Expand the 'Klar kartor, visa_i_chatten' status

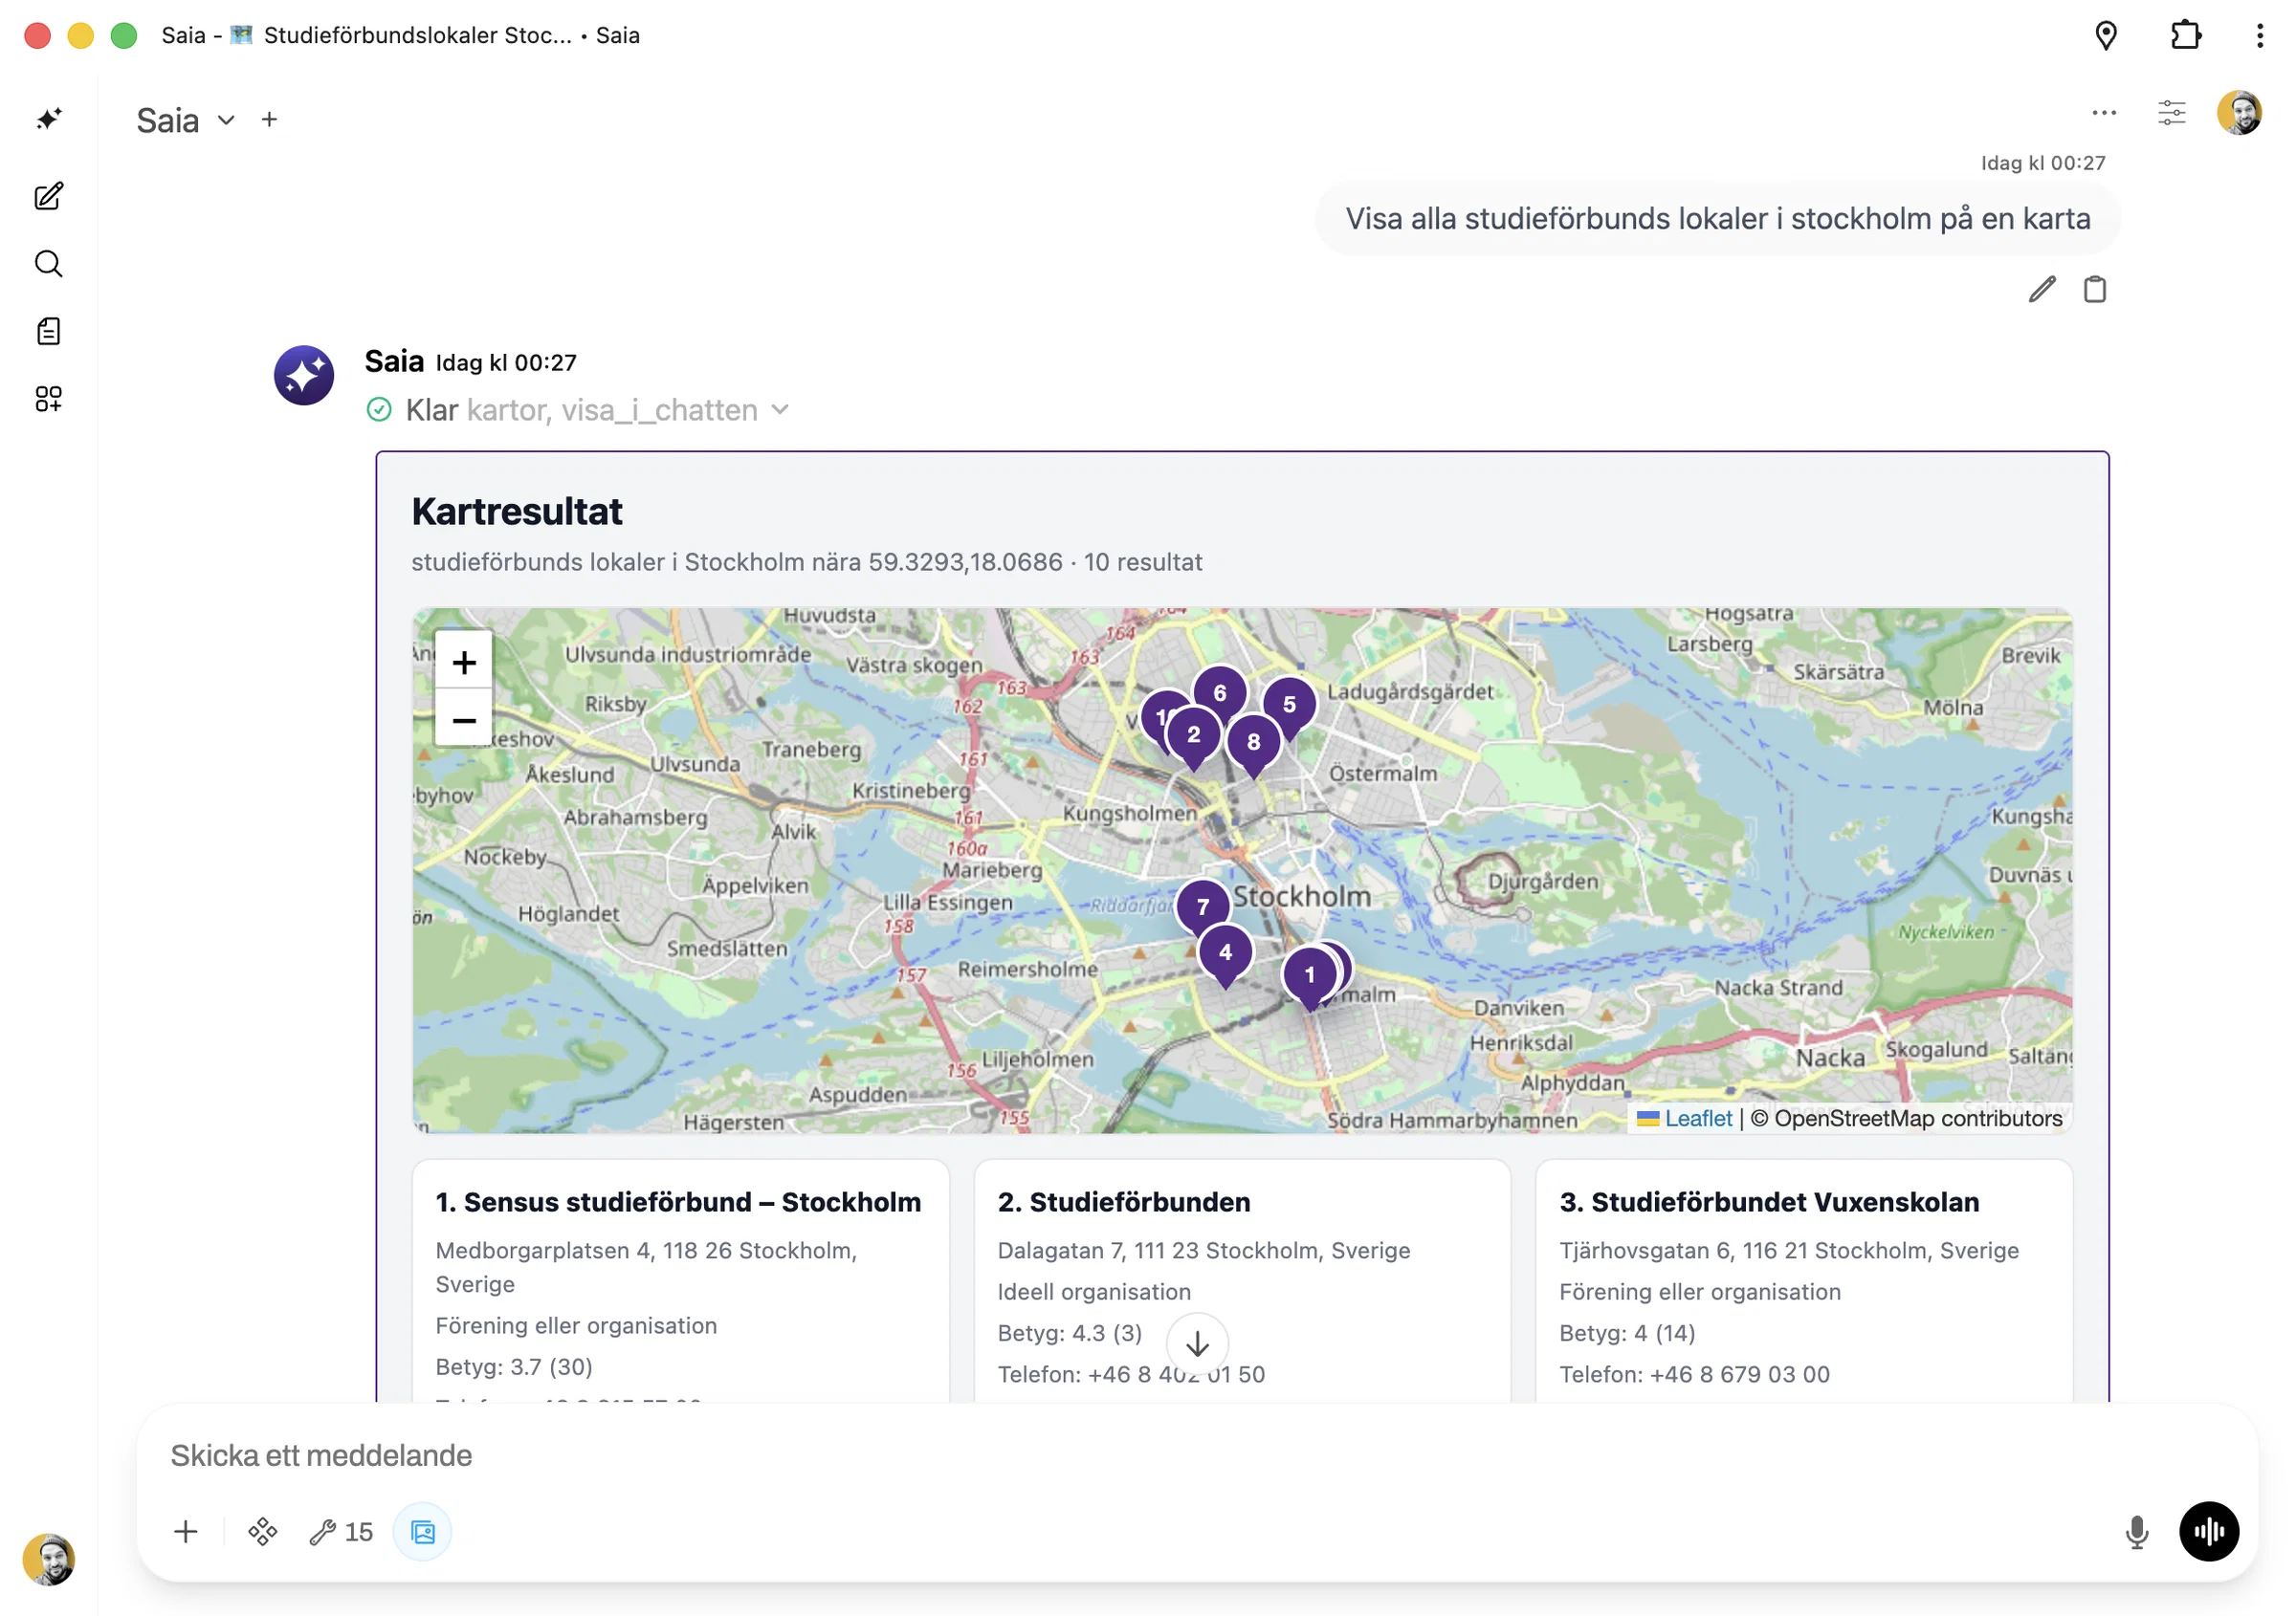579,410
